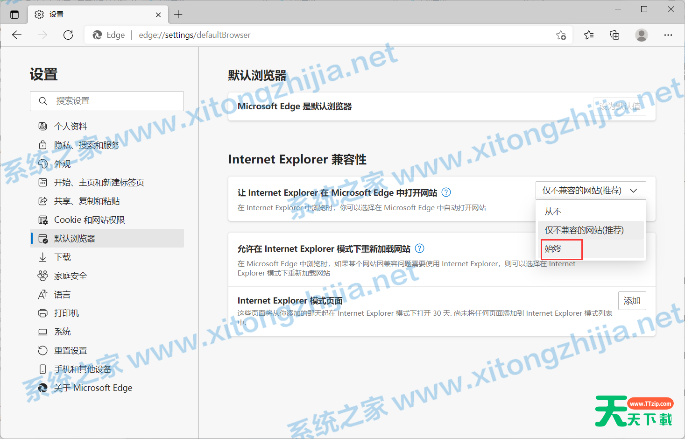685x439 pixels.
Task: Choose 始终 from the dropdown list
Action: [x=591, y=249]
